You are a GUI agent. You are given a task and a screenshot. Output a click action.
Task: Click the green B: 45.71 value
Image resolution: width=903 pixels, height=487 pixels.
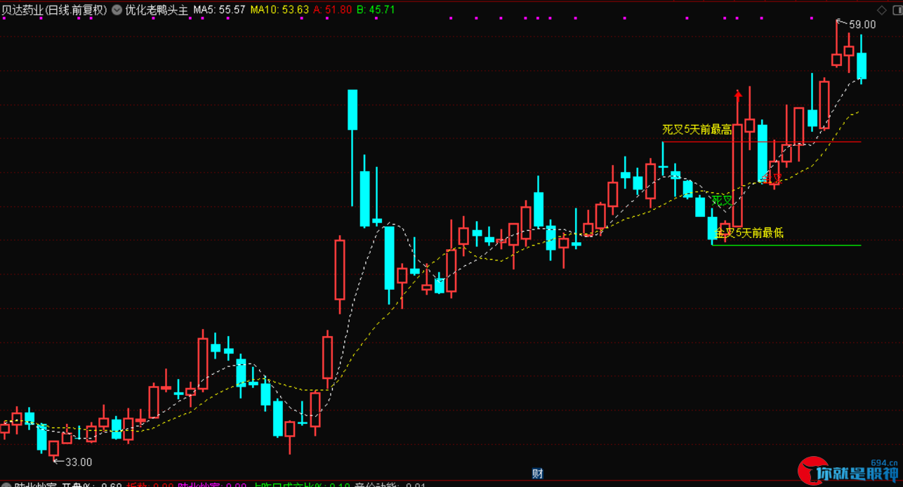click(x=376, y=10)
